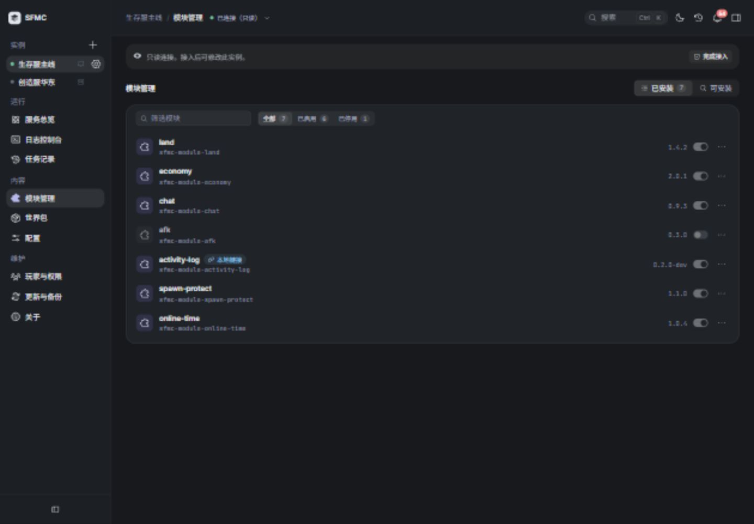
Task: Open 世界包 in the sidebar
Action: 55,218
